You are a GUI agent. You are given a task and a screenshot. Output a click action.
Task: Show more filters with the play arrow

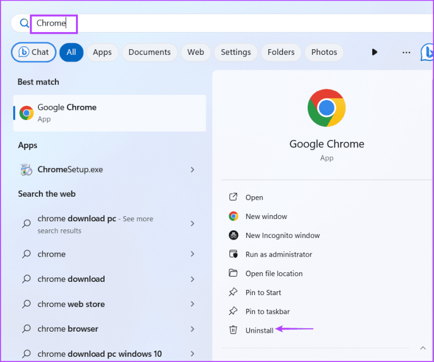pyautogui.click(x=375, y=52)
